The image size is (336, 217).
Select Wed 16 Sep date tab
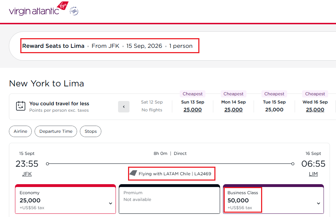click(x=315, y=106)
